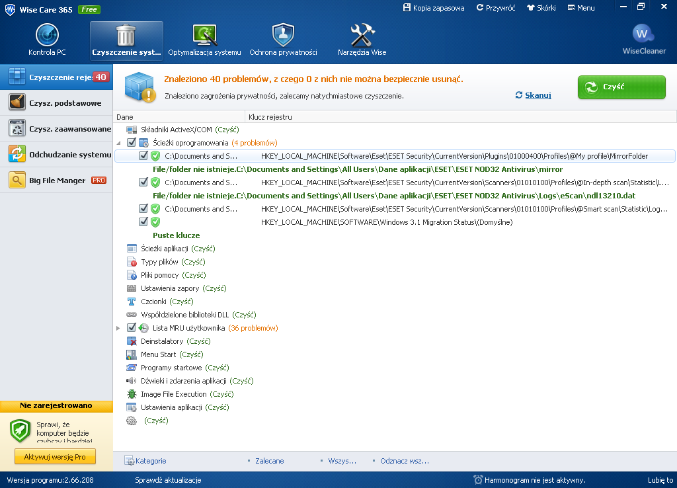This screenshot has height=488, width=677.
Task: Click the Menu Start category icon
Action: point(132,354)
